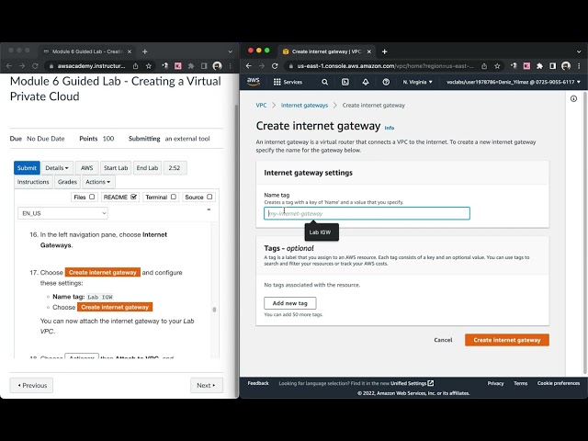The height and width of the screenshot is (441, 588).
Task: Go forward in the AWS console browser
Action: 262,66
